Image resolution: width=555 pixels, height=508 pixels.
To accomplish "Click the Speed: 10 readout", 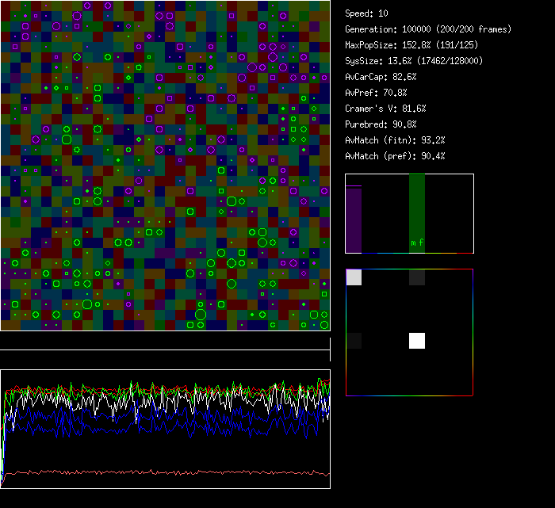I will pyautogui.click(x=366, y=13).
